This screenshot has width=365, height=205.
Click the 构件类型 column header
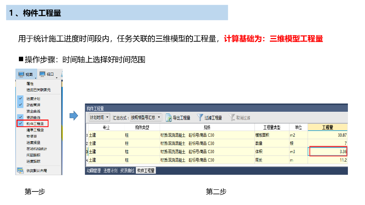tap(142, 127)
